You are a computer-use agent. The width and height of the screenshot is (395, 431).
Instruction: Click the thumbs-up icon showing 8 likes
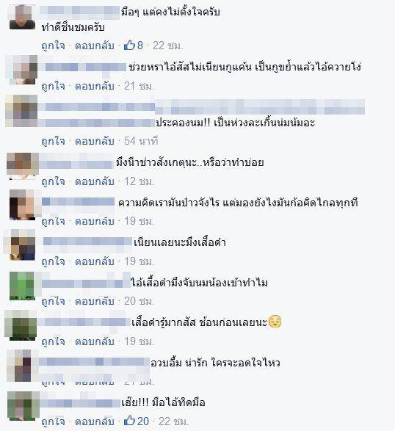(x=129, y=45)
